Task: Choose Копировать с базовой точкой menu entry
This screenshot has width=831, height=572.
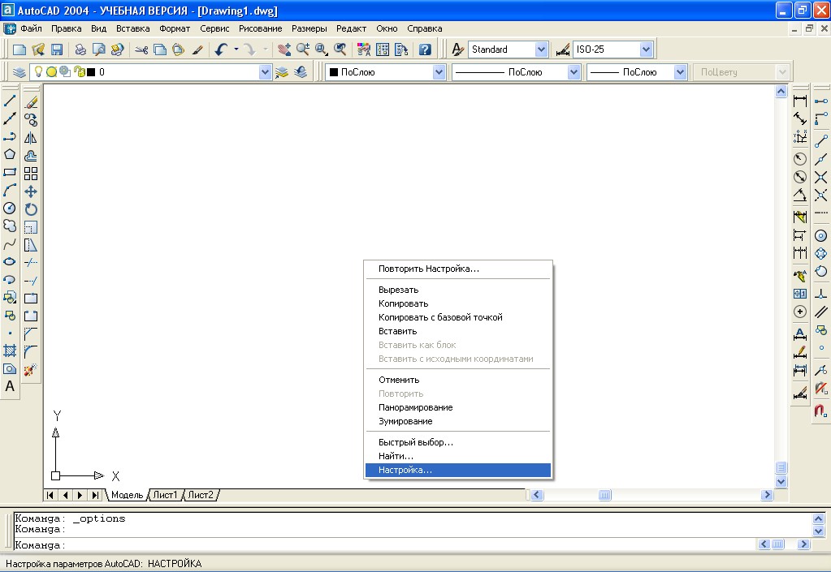Action: click(458, 317)
